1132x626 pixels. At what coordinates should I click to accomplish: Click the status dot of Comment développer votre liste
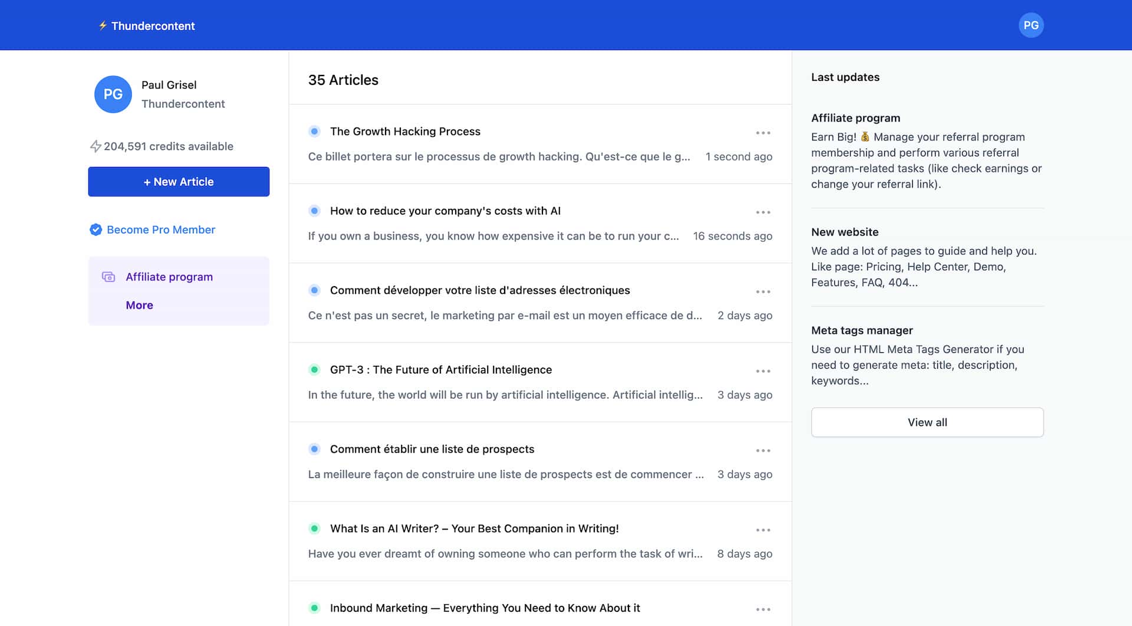click(314, 290)
